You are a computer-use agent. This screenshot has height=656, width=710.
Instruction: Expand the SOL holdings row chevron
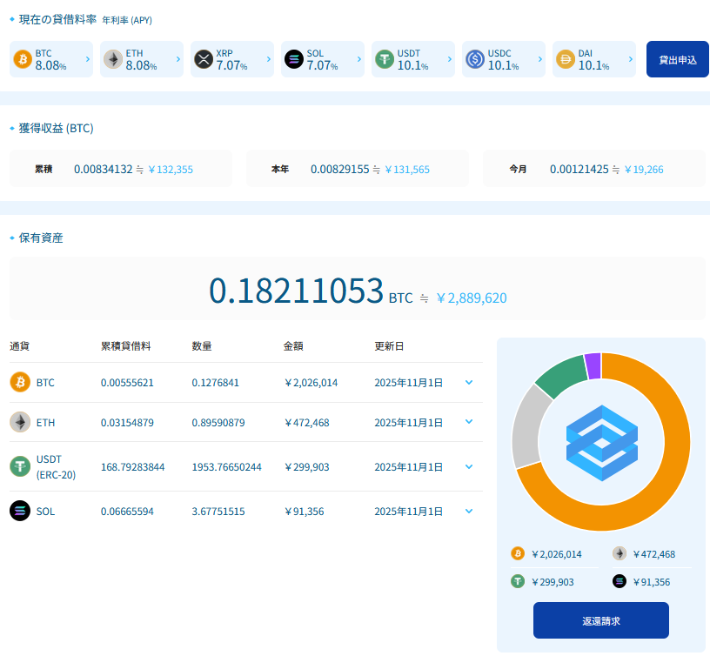[469, 511]
